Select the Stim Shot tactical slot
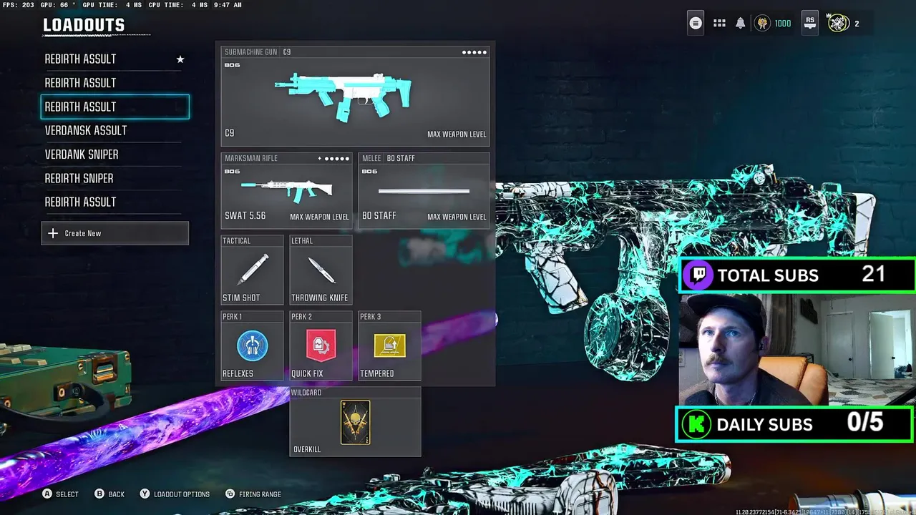This screenshot has height=515, width=916. 252,270
